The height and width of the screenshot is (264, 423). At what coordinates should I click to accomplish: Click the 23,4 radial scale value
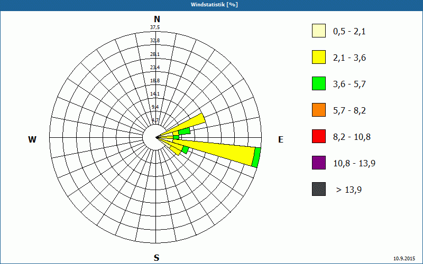pyautogui.click(x=155, y=68)
